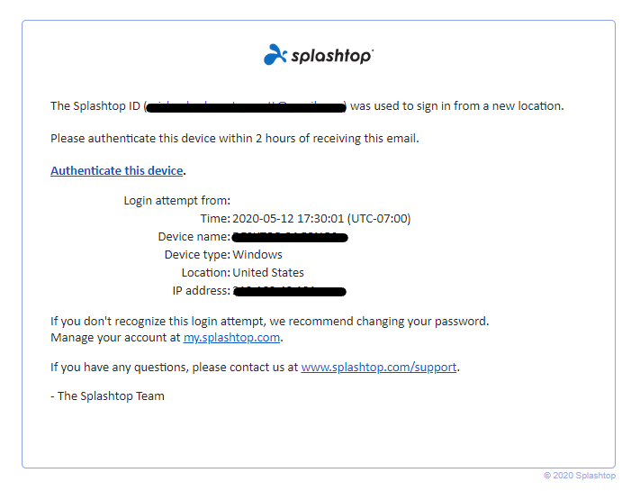
Task: Click the redacted IP address value
Action: (x=289, y=291)
